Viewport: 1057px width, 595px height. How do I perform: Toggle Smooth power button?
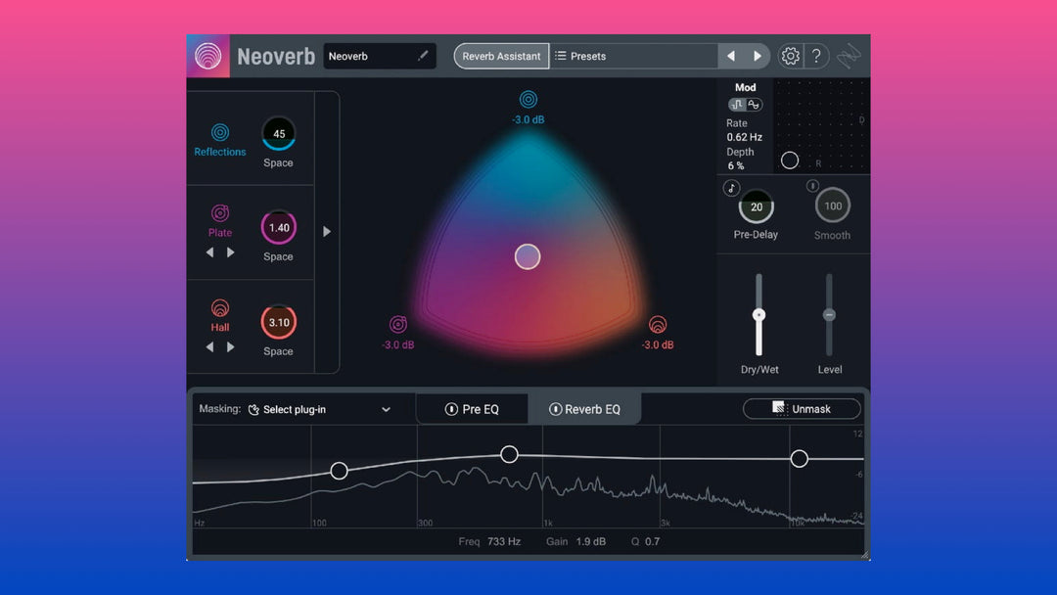(812, 186)
